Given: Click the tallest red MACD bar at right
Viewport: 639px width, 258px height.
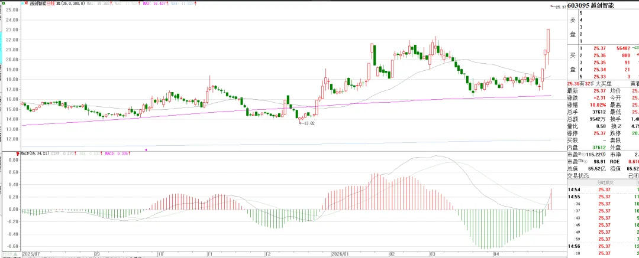Looking at the screenshot, I should pos(551,199).
